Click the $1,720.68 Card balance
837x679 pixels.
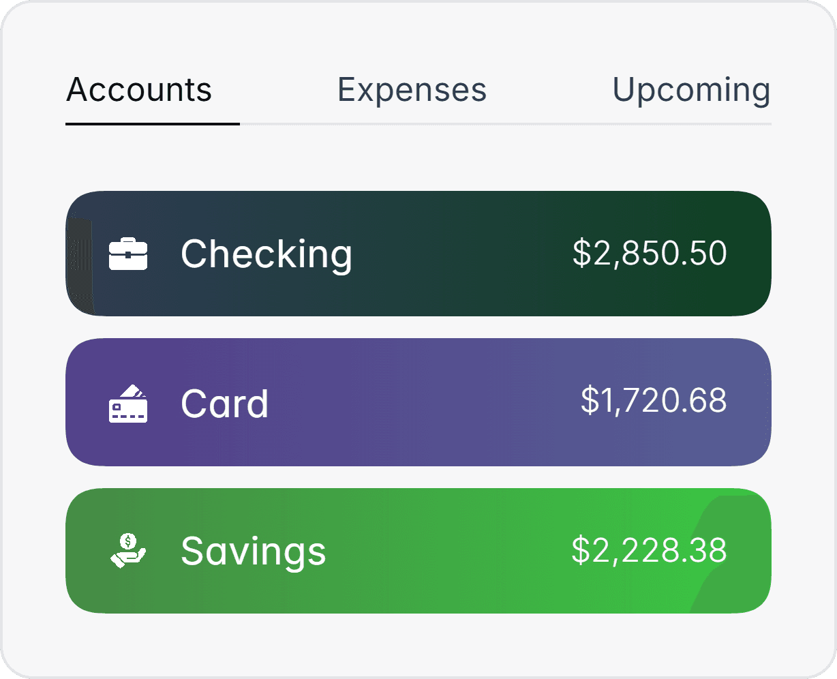click(653, 403)
